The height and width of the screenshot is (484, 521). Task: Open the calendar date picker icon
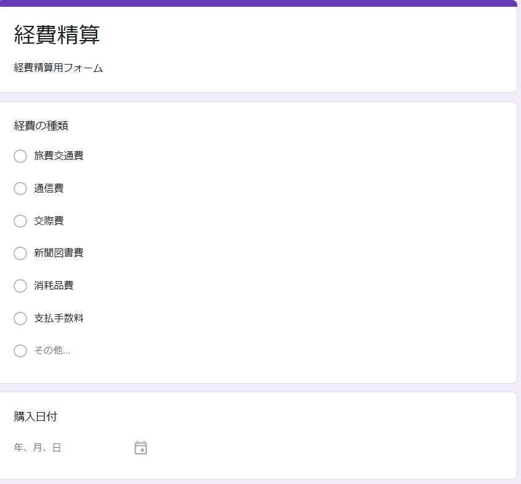tap(141, 448)
